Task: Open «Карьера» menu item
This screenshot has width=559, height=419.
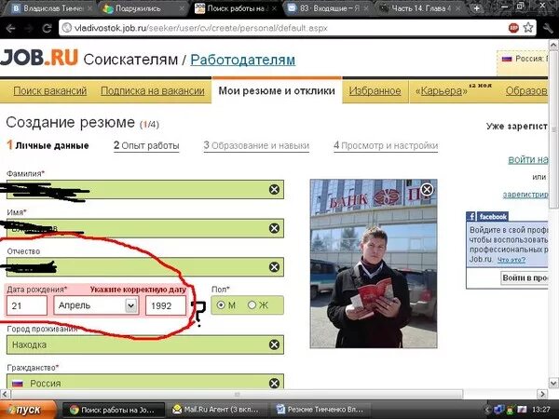Action: click(441, 91)
